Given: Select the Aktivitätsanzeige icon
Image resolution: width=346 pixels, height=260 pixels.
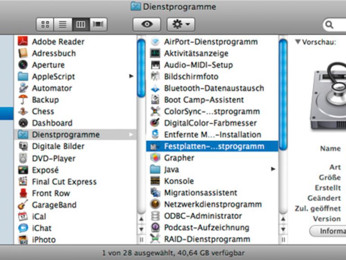Looking at the screenshot, I should click(155, 53).
